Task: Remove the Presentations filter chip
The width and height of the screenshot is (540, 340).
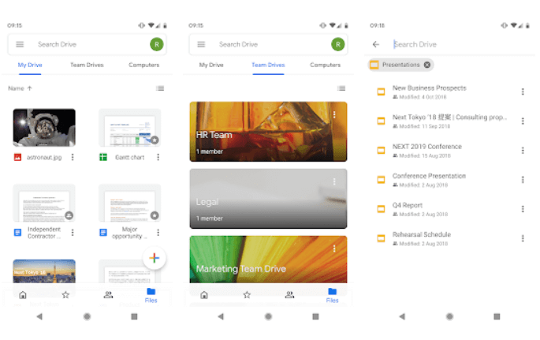Action: tap(427, 65)
